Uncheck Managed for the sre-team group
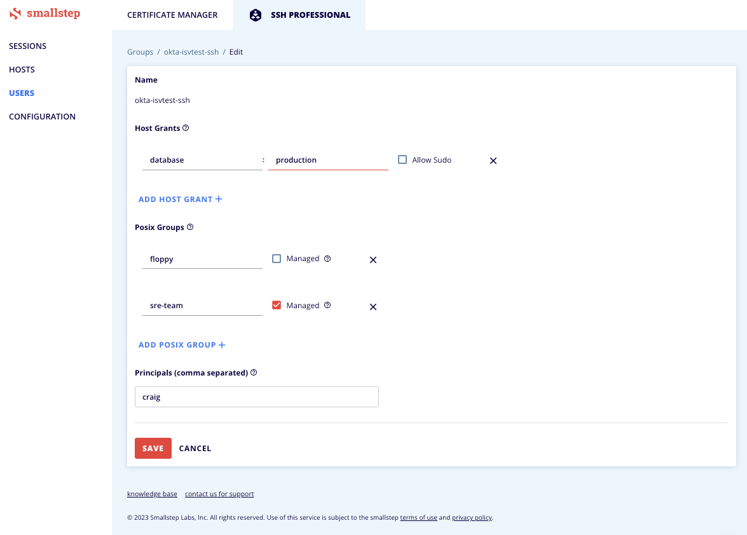The height and width of the screenshot is (535, 747). [x=277, y=306]
